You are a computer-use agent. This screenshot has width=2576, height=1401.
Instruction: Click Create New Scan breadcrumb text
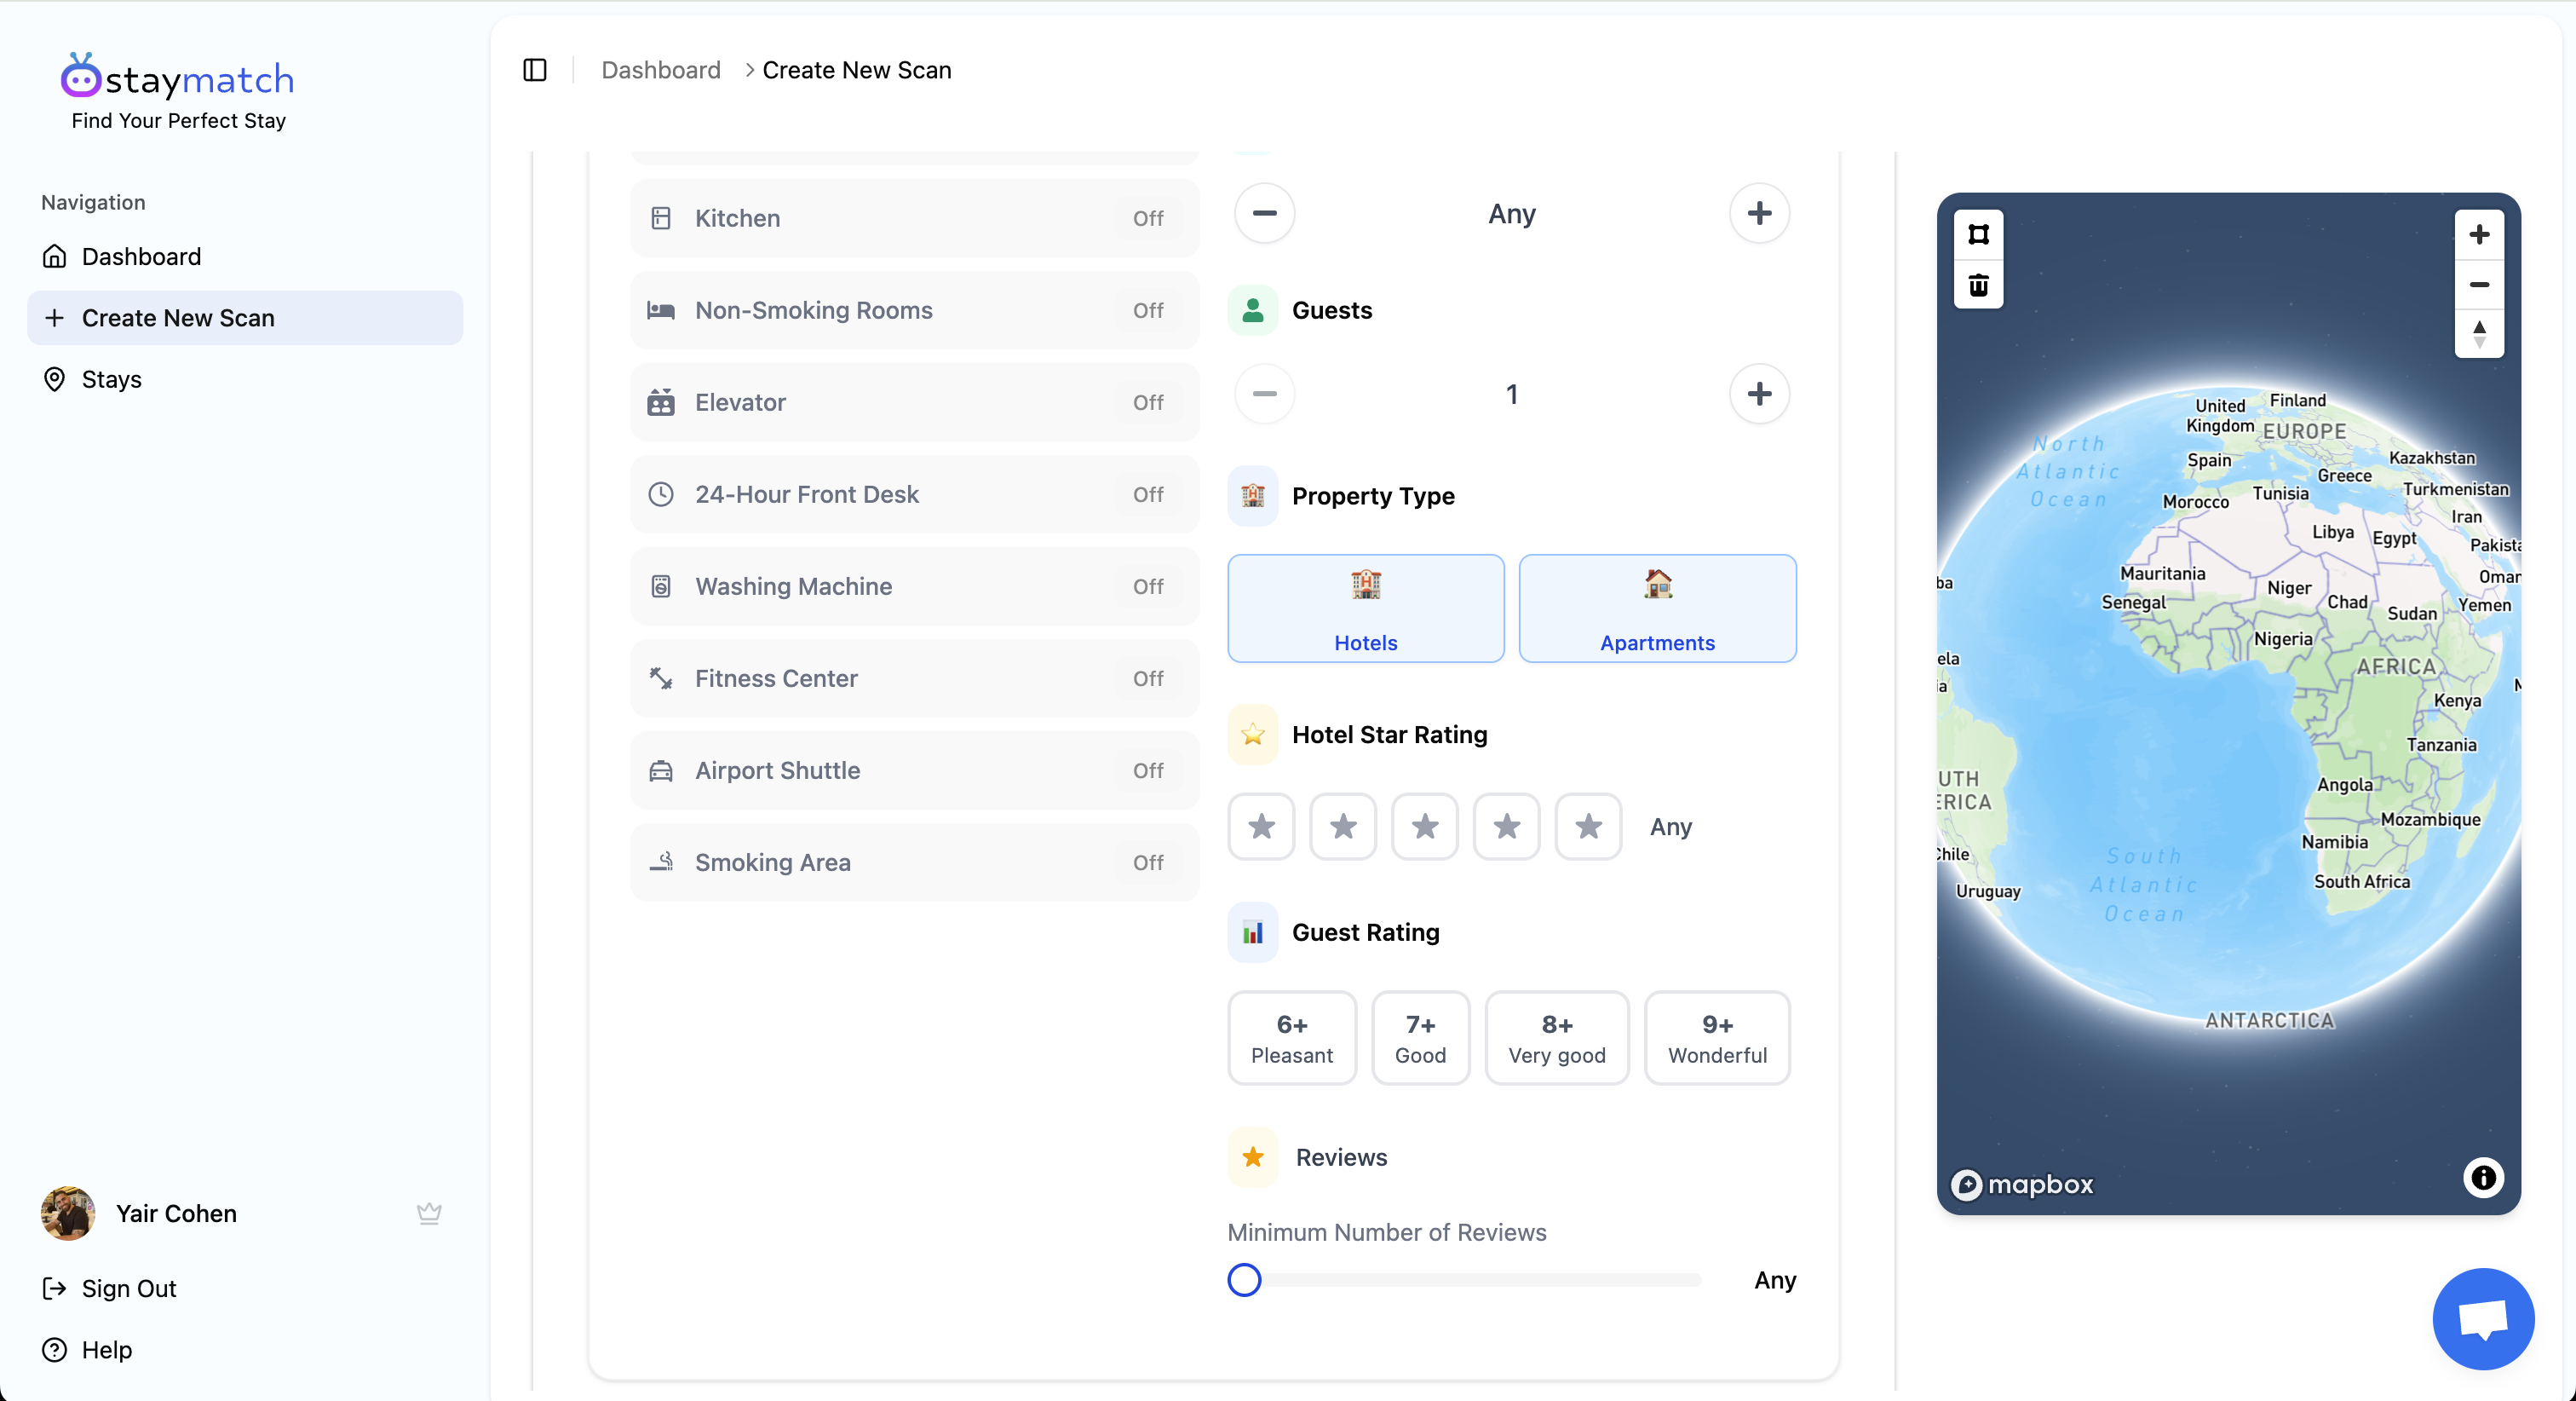pos(856,70)
